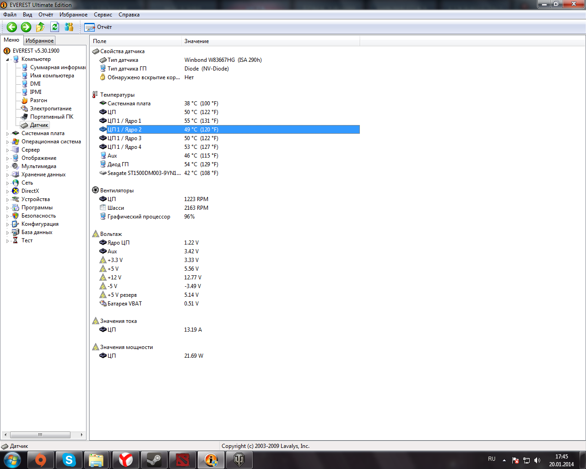The height and width of the screenshot is (469, 586).
Task: Click the green Forward arrow toolbar icon
Action: click(x=26, y=27)
